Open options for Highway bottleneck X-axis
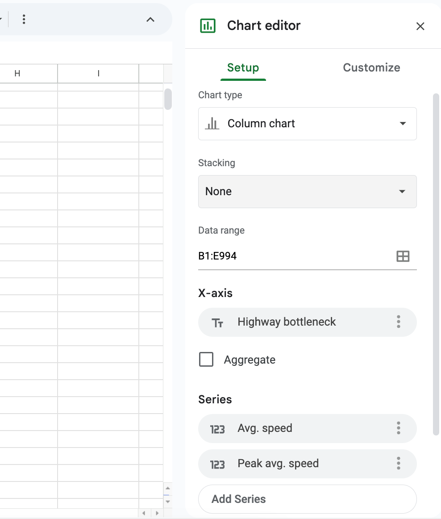This screenshot has height=519, width=441. [x=399, y=322]
